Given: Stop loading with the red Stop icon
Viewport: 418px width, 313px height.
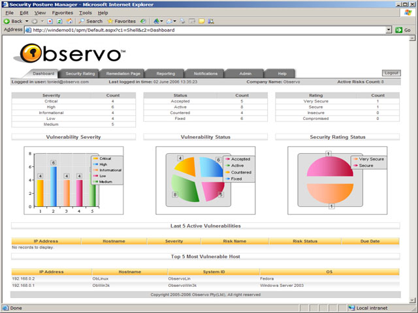Looking at the screenshot, I should point(50,22).
